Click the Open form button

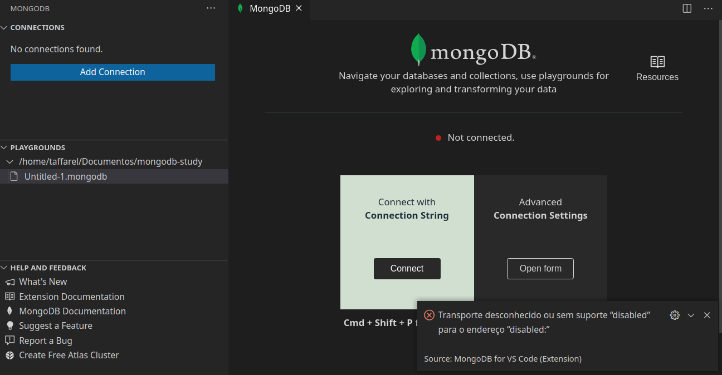[x=540, y=269]
